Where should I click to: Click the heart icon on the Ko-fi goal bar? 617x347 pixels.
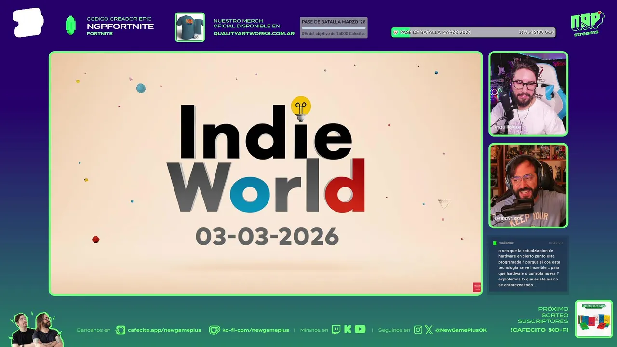coord(396,32)
